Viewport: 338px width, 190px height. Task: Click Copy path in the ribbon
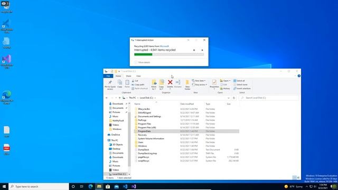click(x=138, y=84)
